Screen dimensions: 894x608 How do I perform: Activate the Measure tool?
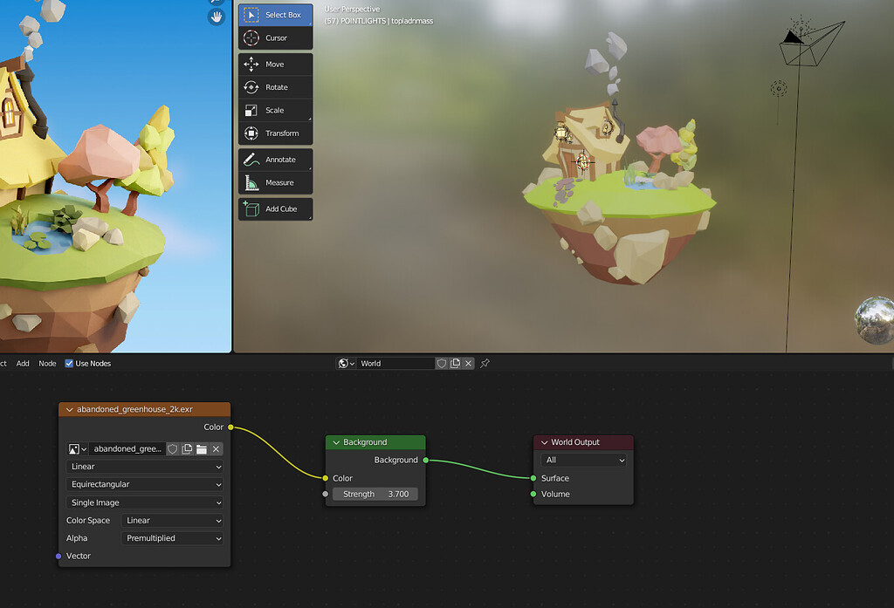[x=275, y=183]
